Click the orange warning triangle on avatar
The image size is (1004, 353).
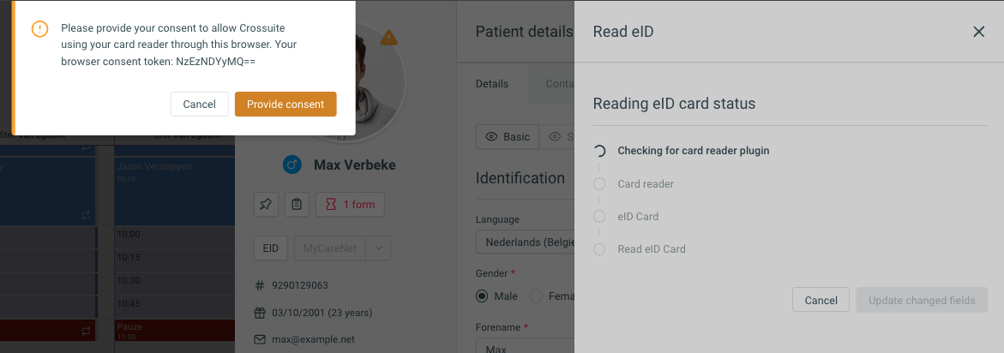[388, 38]
